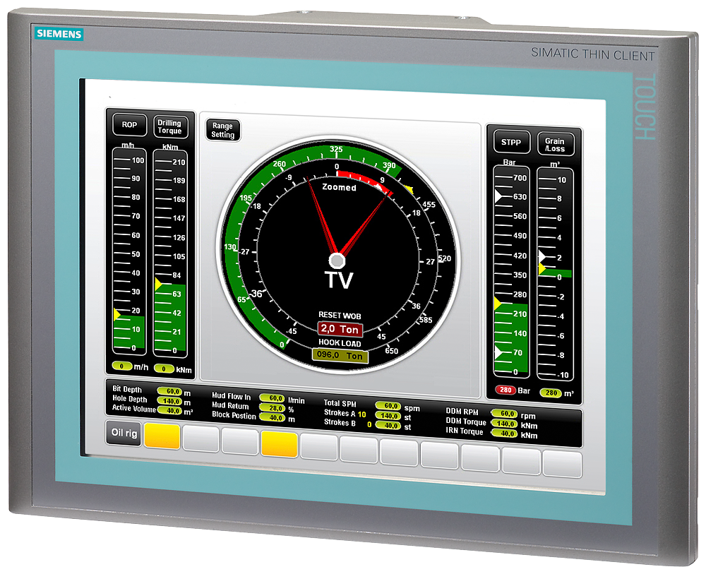Click the Total SPM 60,0 value field
706x574 pixels.
click(388, 406)
